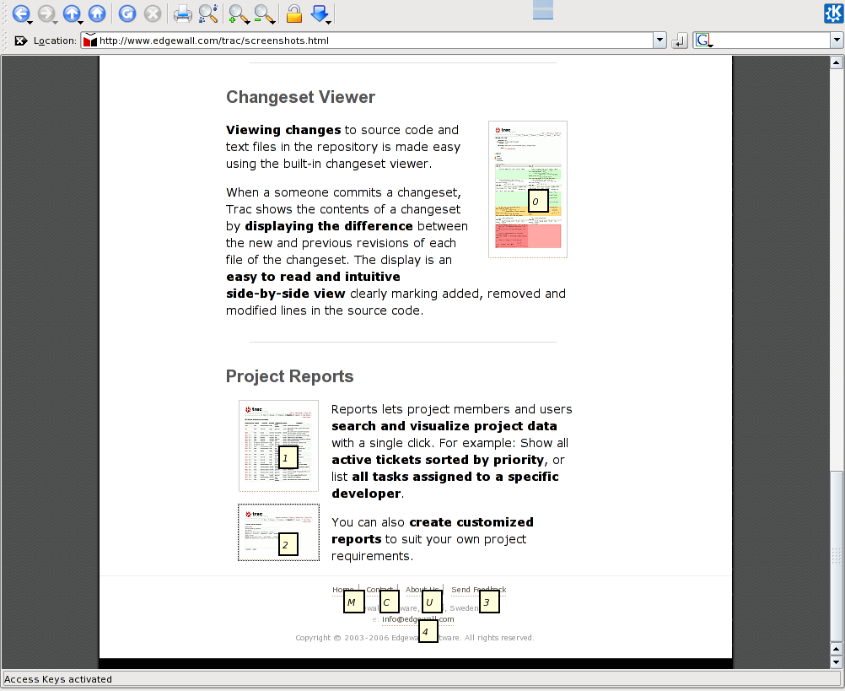Click the "active tickets sorted by priority" text
This screenshot has width=845, height=691.
[x=438, y=460]
